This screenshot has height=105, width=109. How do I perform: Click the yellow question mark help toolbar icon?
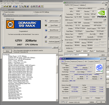(x=42, y=6)
